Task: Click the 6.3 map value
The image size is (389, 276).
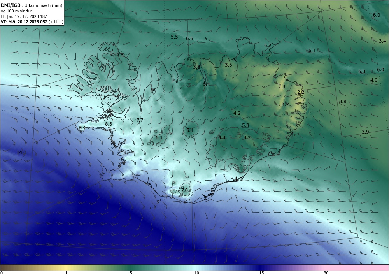Action: (x=362, y=72)
